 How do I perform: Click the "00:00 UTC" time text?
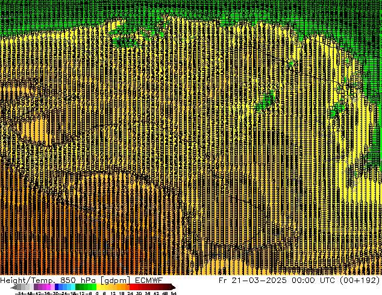tap(313, 281)
